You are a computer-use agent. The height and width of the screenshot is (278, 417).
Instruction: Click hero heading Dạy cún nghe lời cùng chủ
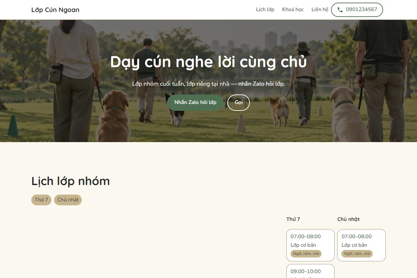(x=208, y=62)
